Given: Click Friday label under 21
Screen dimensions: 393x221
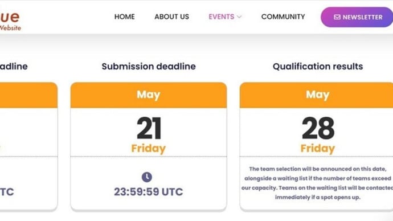Looking at the screenshot, I should coord(149,148).
